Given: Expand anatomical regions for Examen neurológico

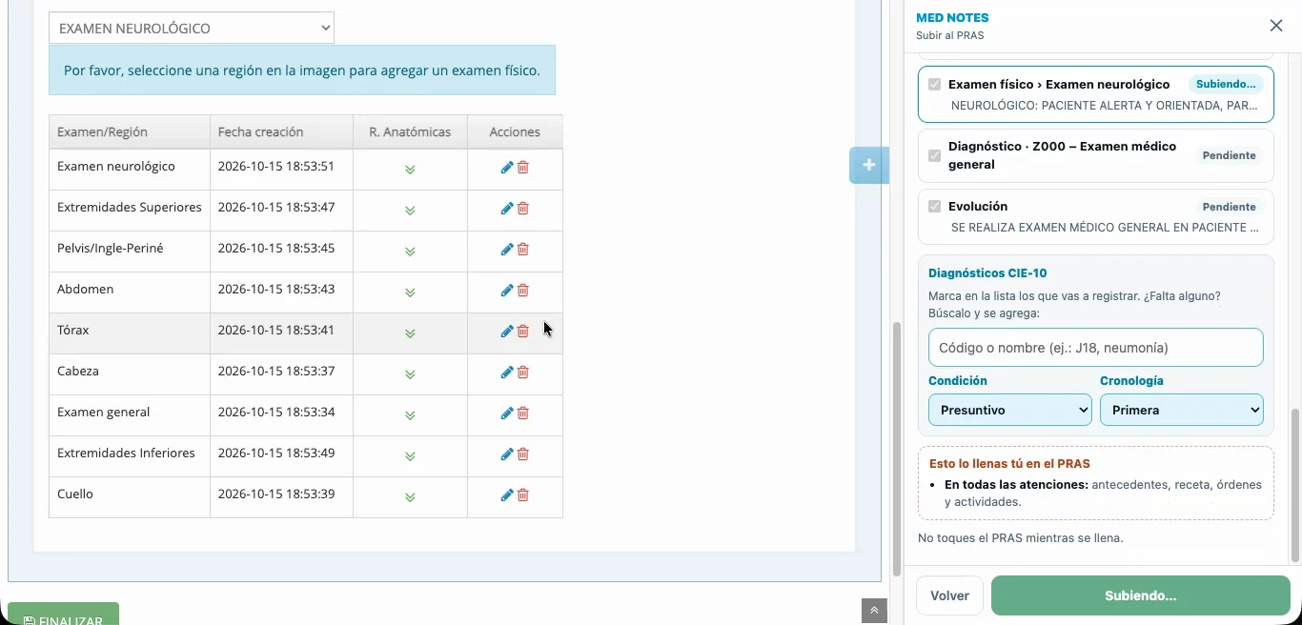Looking at the screenshot, I should tap(410, 170).
